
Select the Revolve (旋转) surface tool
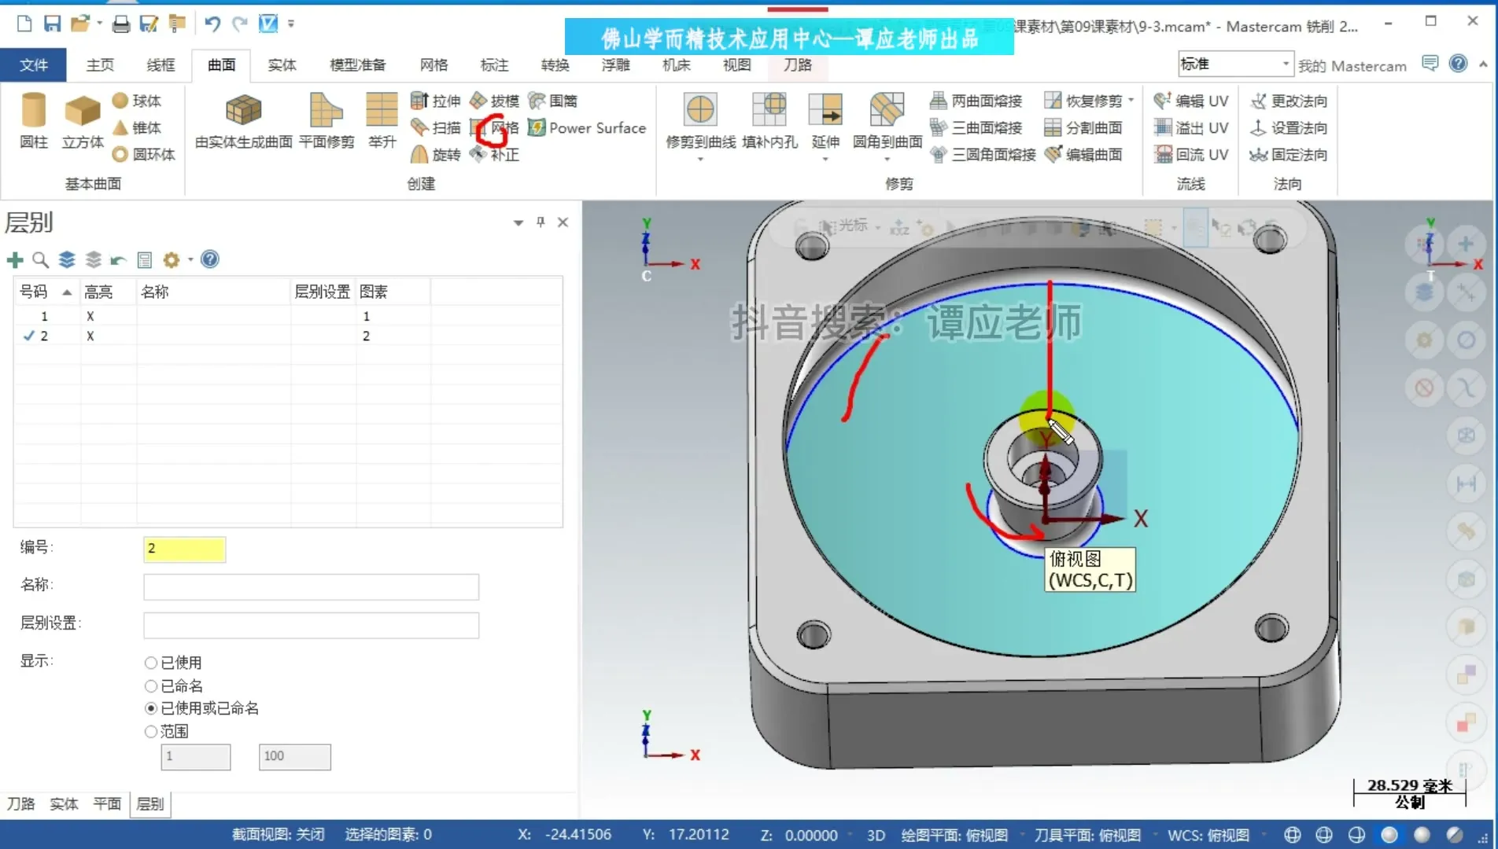pos(436,155)
